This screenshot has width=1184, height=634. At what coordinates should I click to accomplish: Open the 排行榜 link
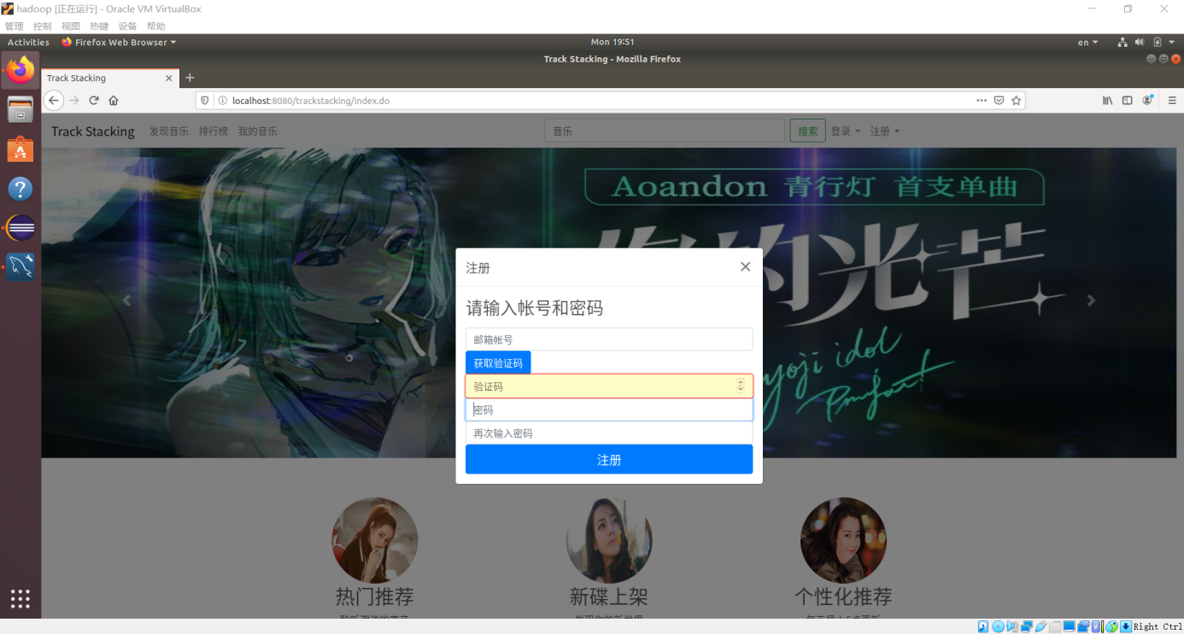click(x=214, y=131)
